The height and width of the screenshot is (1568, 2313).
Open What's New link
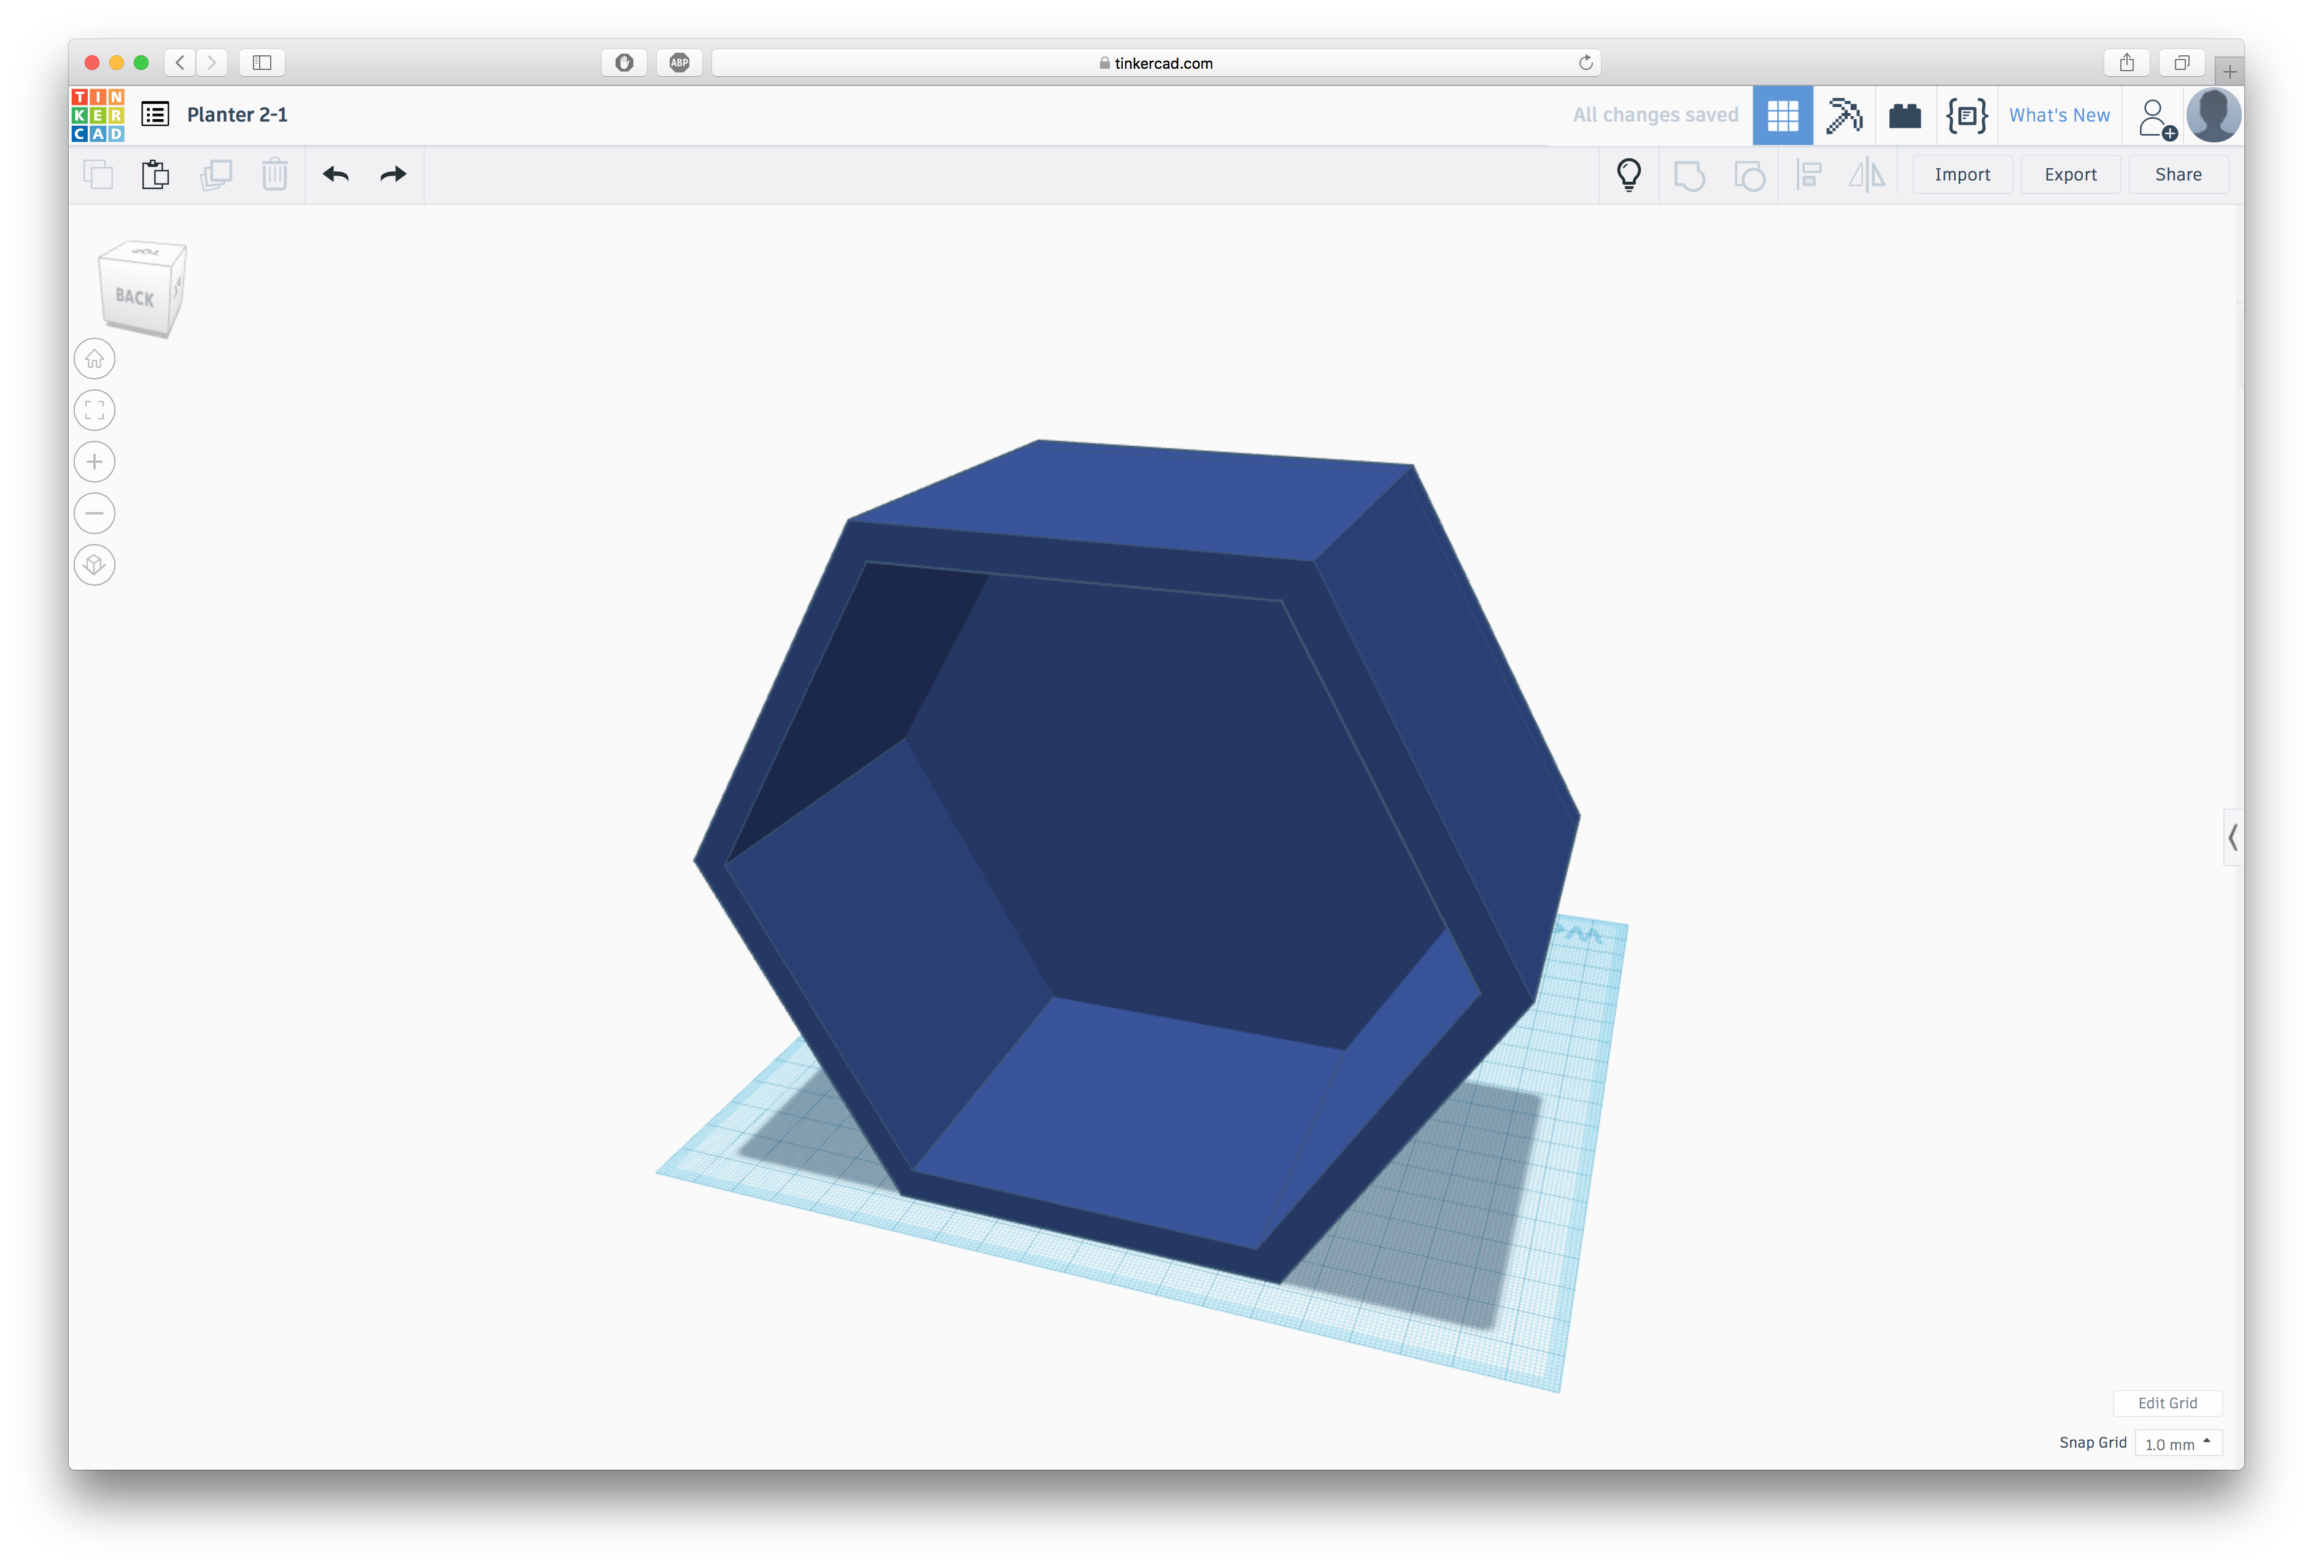[x=2058, y=115]
